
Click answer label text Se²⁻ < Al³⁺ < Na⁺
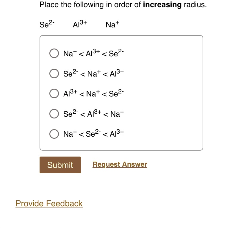[x=93, y=114]
